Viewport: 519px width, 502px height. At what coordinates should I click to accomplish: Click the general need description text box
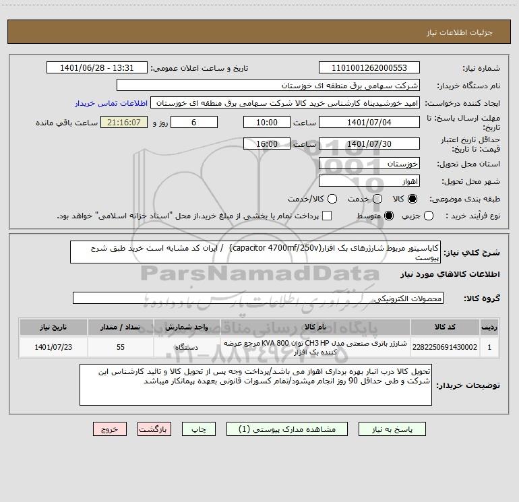point(255,252)
